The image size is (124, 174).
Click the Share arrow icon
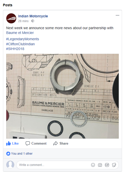pos(55,143)
